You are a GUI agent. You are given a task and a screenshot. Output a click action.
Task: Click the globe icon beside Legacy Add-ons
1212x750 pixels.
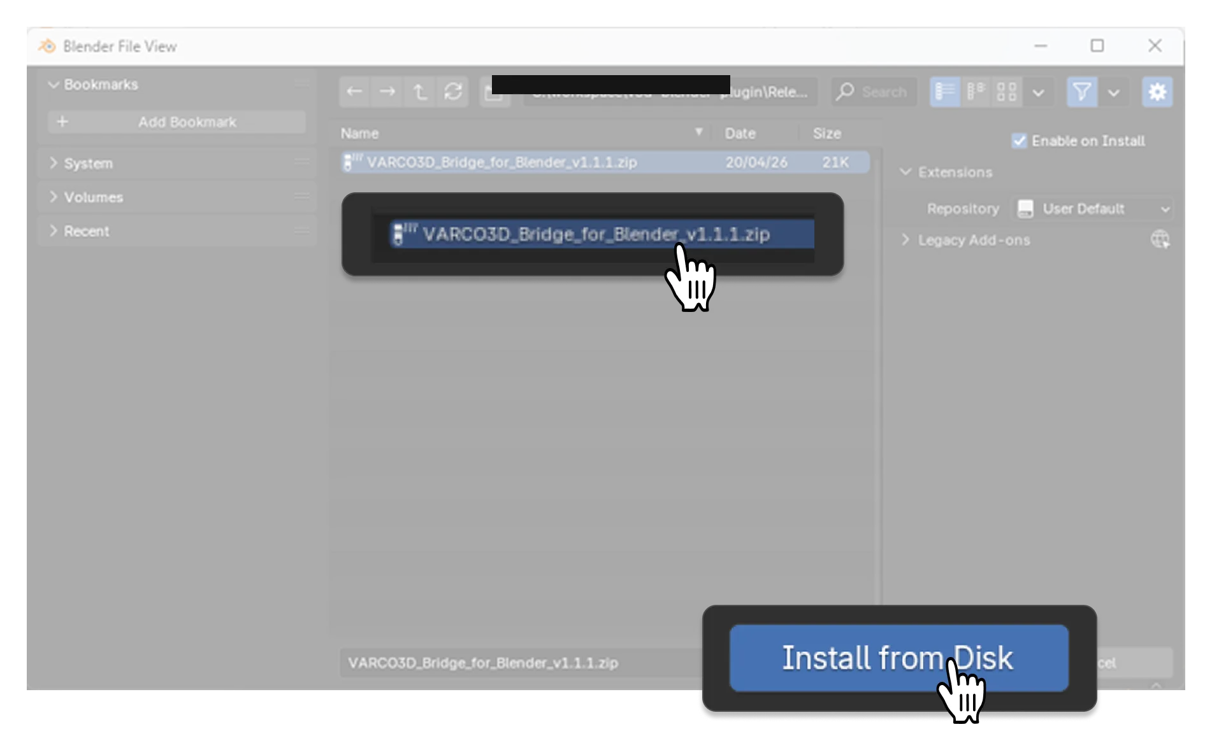(x=1160, y=240)
